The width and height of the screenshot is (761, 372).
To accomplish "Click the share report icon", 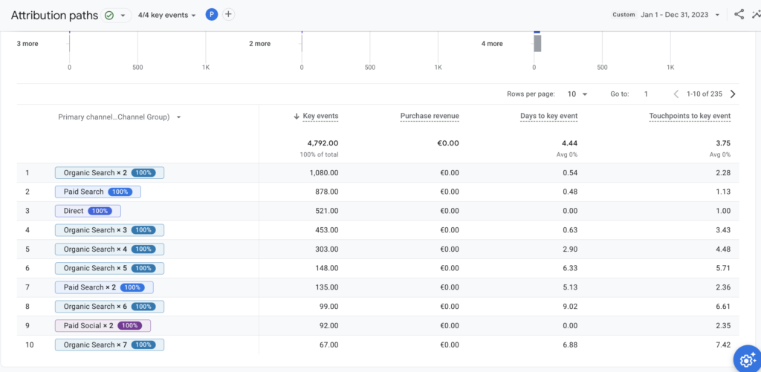I will (x=739, y=15).
